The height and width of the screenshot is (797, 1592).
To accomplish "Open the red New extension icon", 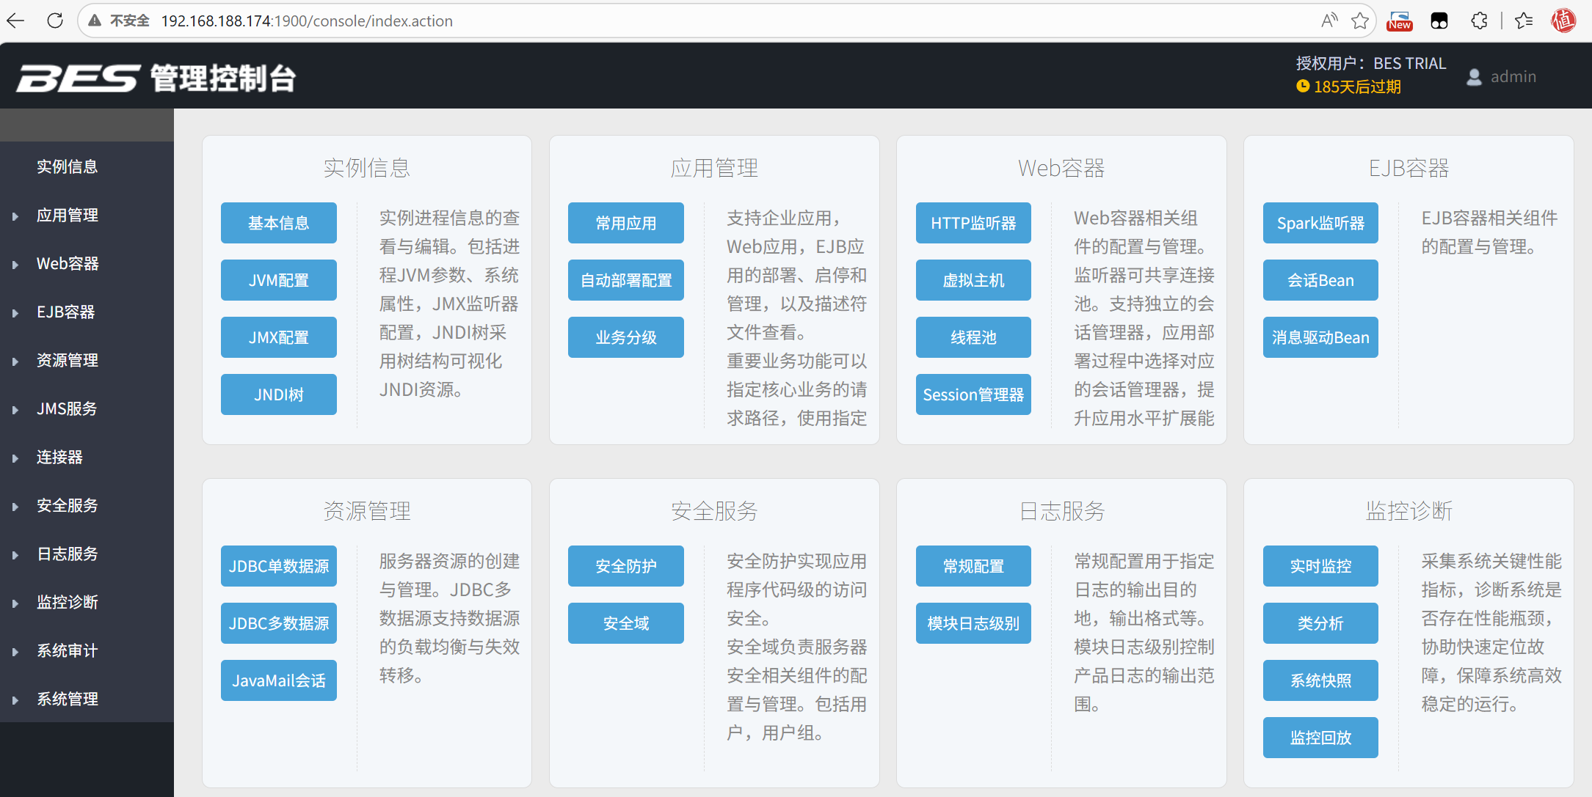I will point(1400,21).
